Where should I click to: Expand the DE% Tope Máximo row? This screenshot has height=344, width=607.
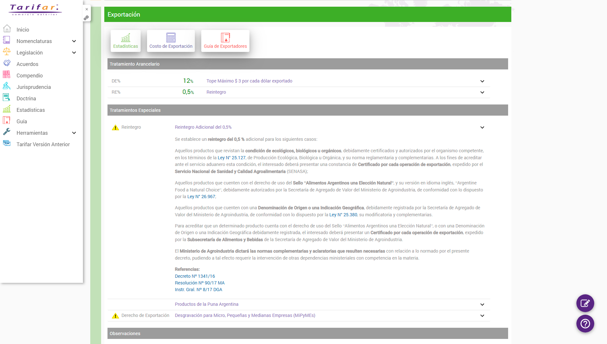[x=482, y=81]
